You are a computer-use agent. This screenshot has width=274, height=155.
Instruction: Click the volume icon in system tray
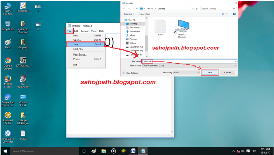tap(243, 151)
